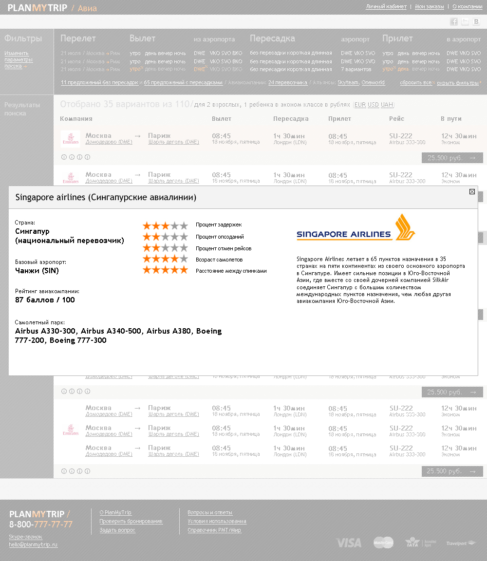Click the PLANMYTRIP footer logo
This screenshot has width=487, height=561.
[37, 514]
